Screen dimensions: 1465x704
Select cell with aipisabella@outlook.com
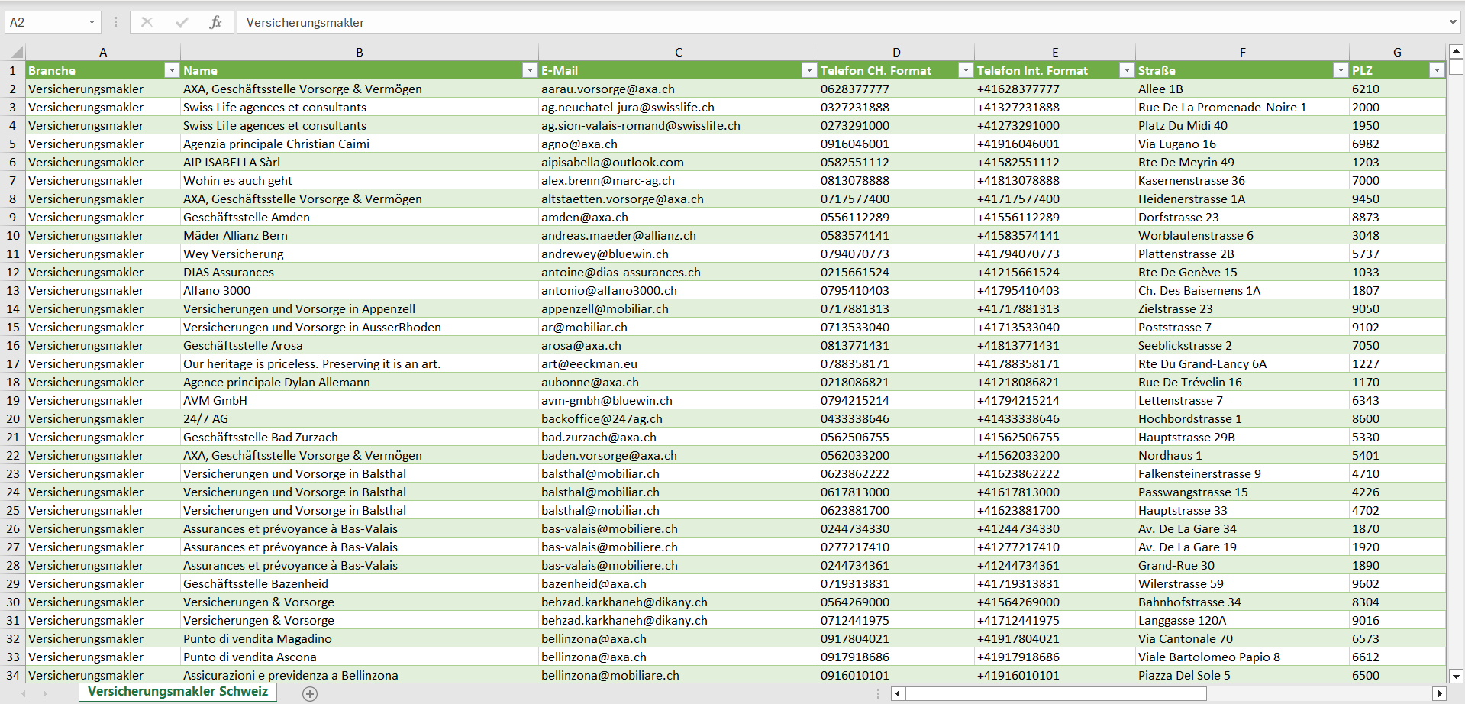612,163
